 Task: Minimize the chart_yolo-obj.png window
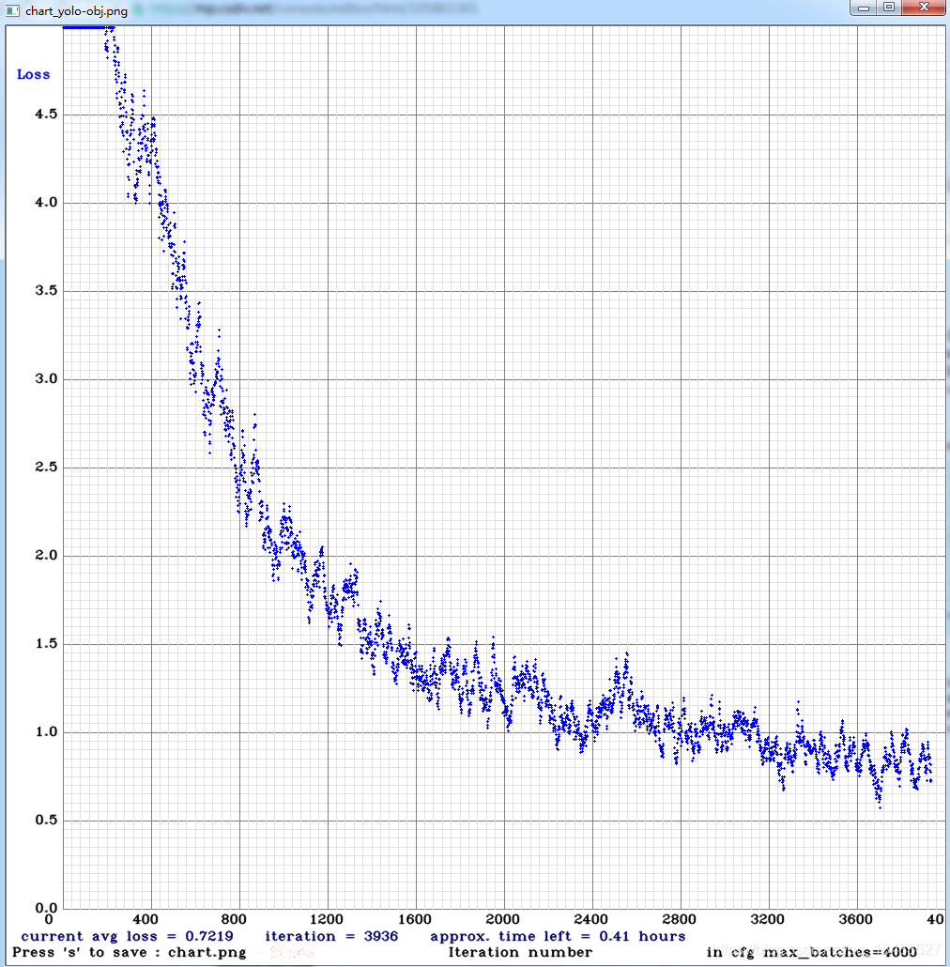click(863, 8)
